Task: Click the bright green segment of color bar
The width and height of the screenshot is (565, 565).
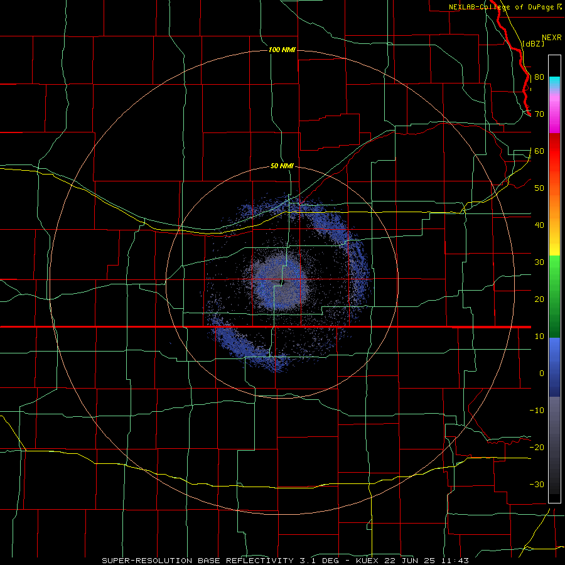Action: (x=554, y=270)
